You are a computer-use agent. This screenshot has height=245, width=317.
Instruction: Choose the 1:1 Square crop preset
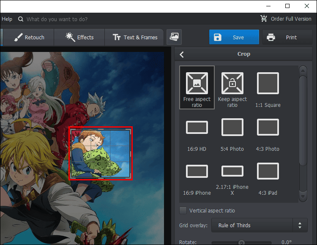click(268, 84)
